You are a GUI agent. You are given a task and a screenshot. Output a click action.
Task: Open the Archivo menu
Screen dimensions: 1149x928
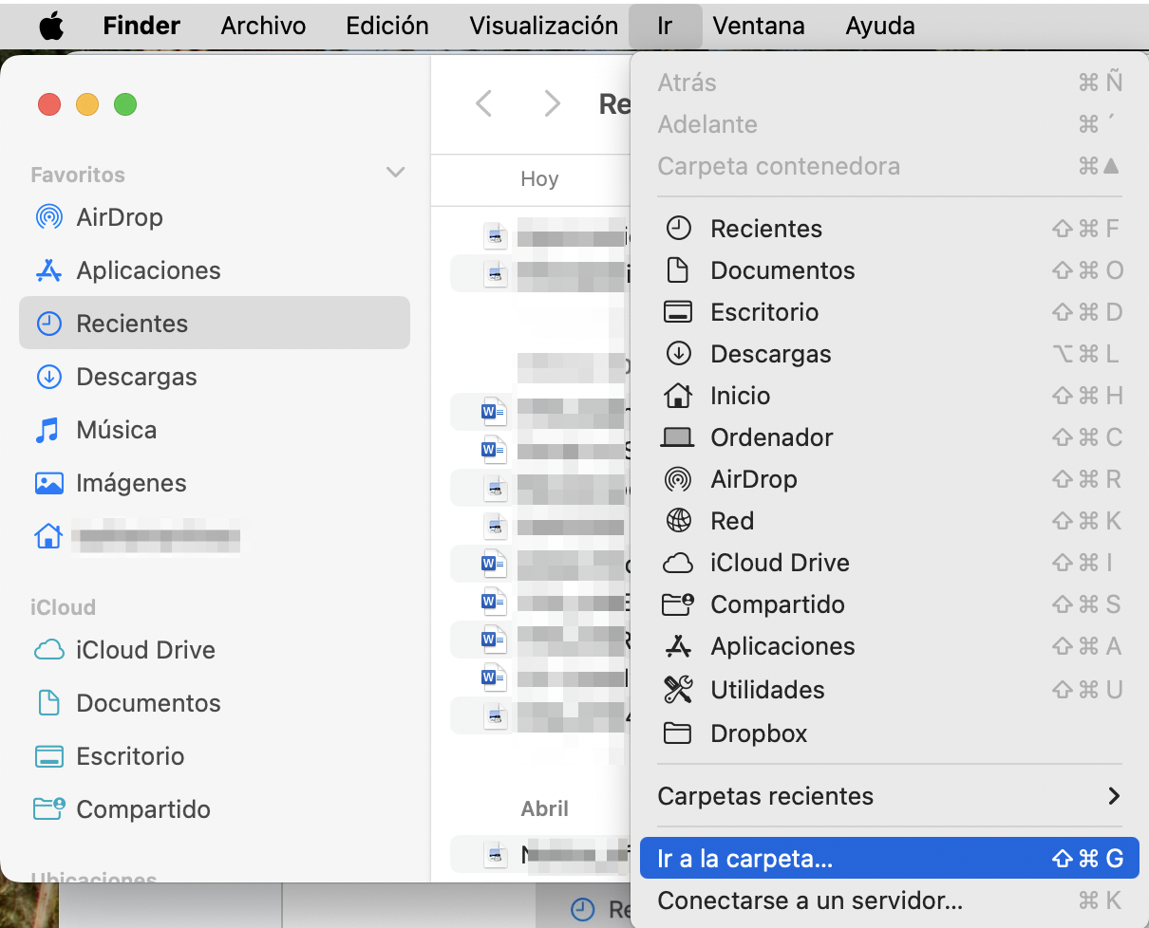point(263,26)
